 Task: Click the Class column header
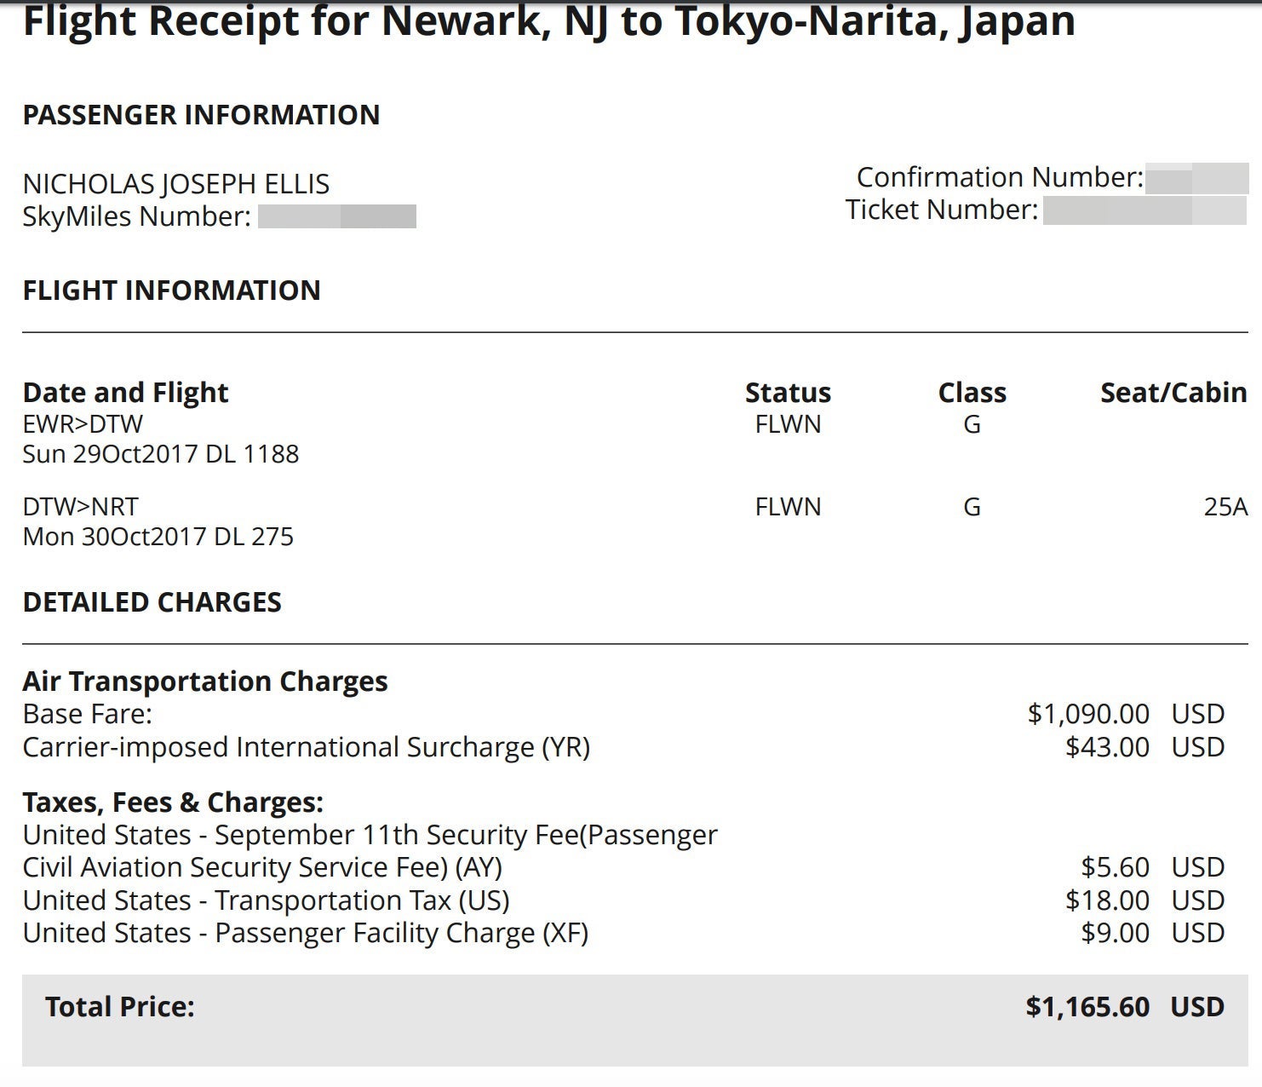click(x=972, y=393)
